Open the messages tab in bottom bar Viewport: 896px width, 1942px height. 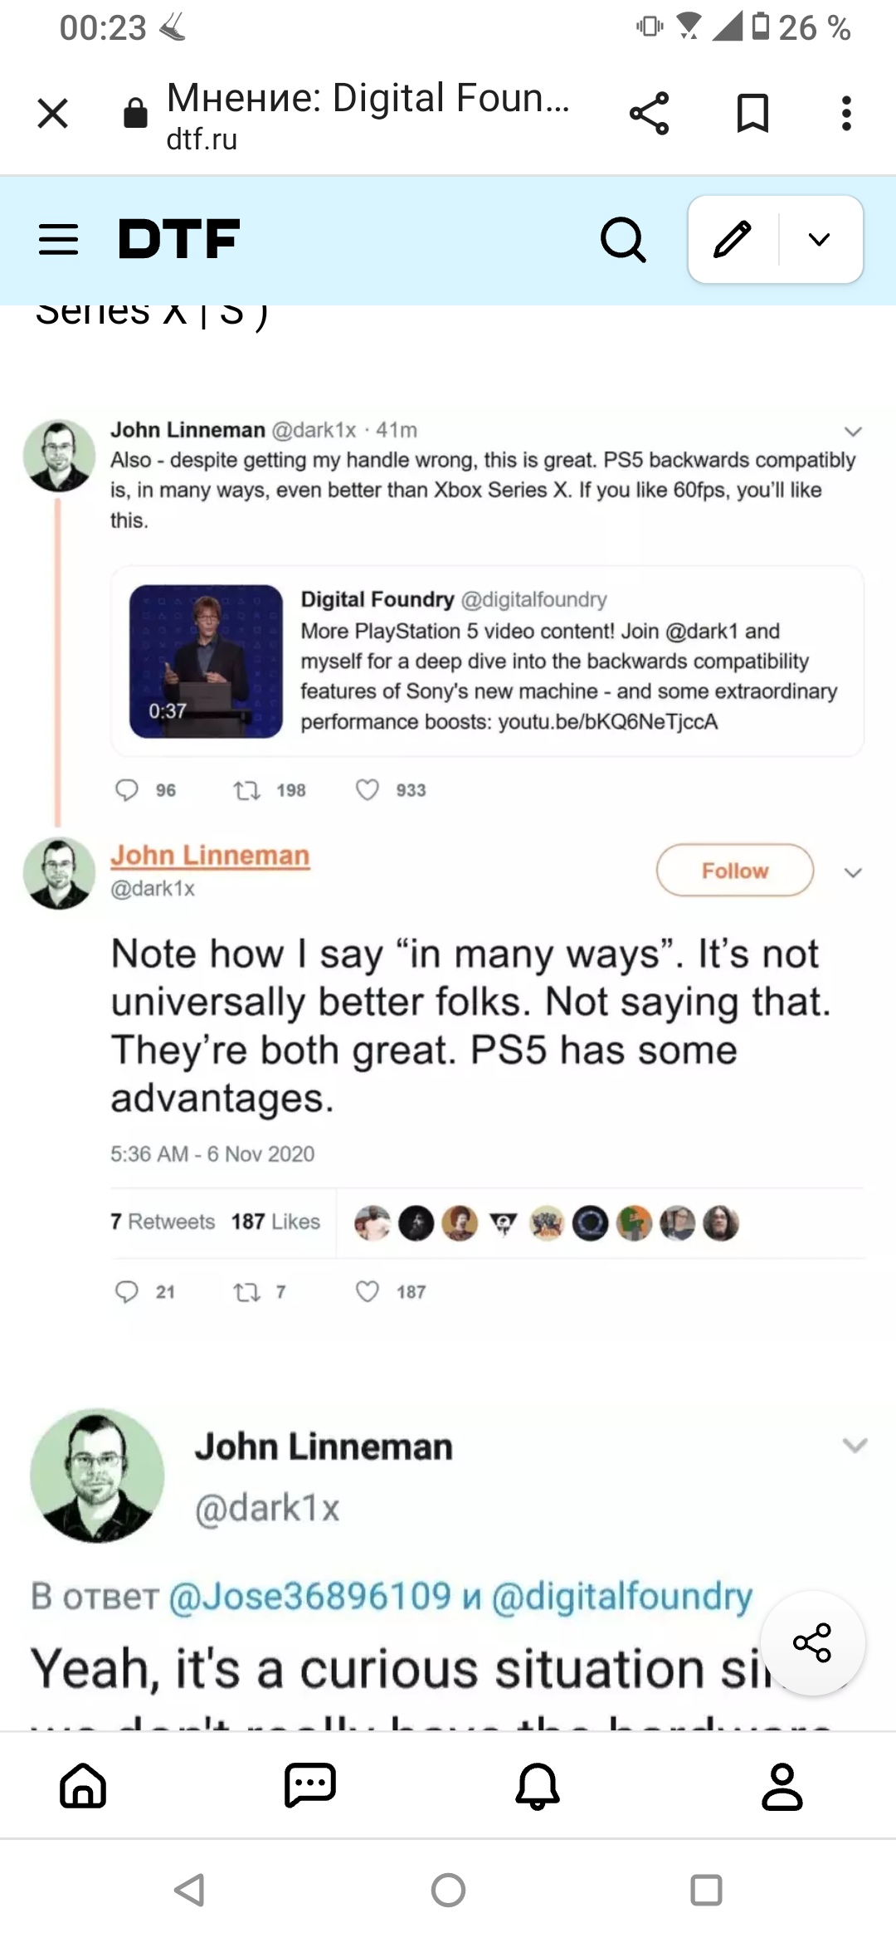(x=309, y=1785)
